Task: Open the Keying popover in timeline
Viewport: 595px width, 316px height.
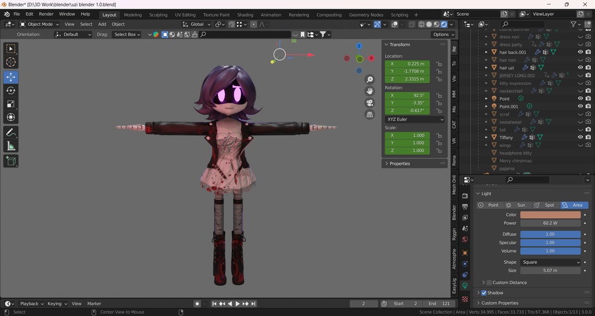Action: click(56, 303)
